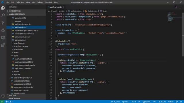This screenshot has height=103, width=184.
Task: Open token-storage.service.spec.ts file
Action: [x=26, y=31]
